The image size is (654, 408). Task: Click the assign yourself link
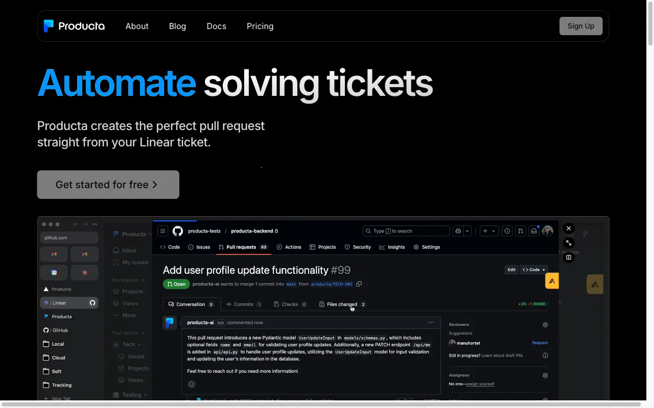pyautogui.click(x=480, y=384)
